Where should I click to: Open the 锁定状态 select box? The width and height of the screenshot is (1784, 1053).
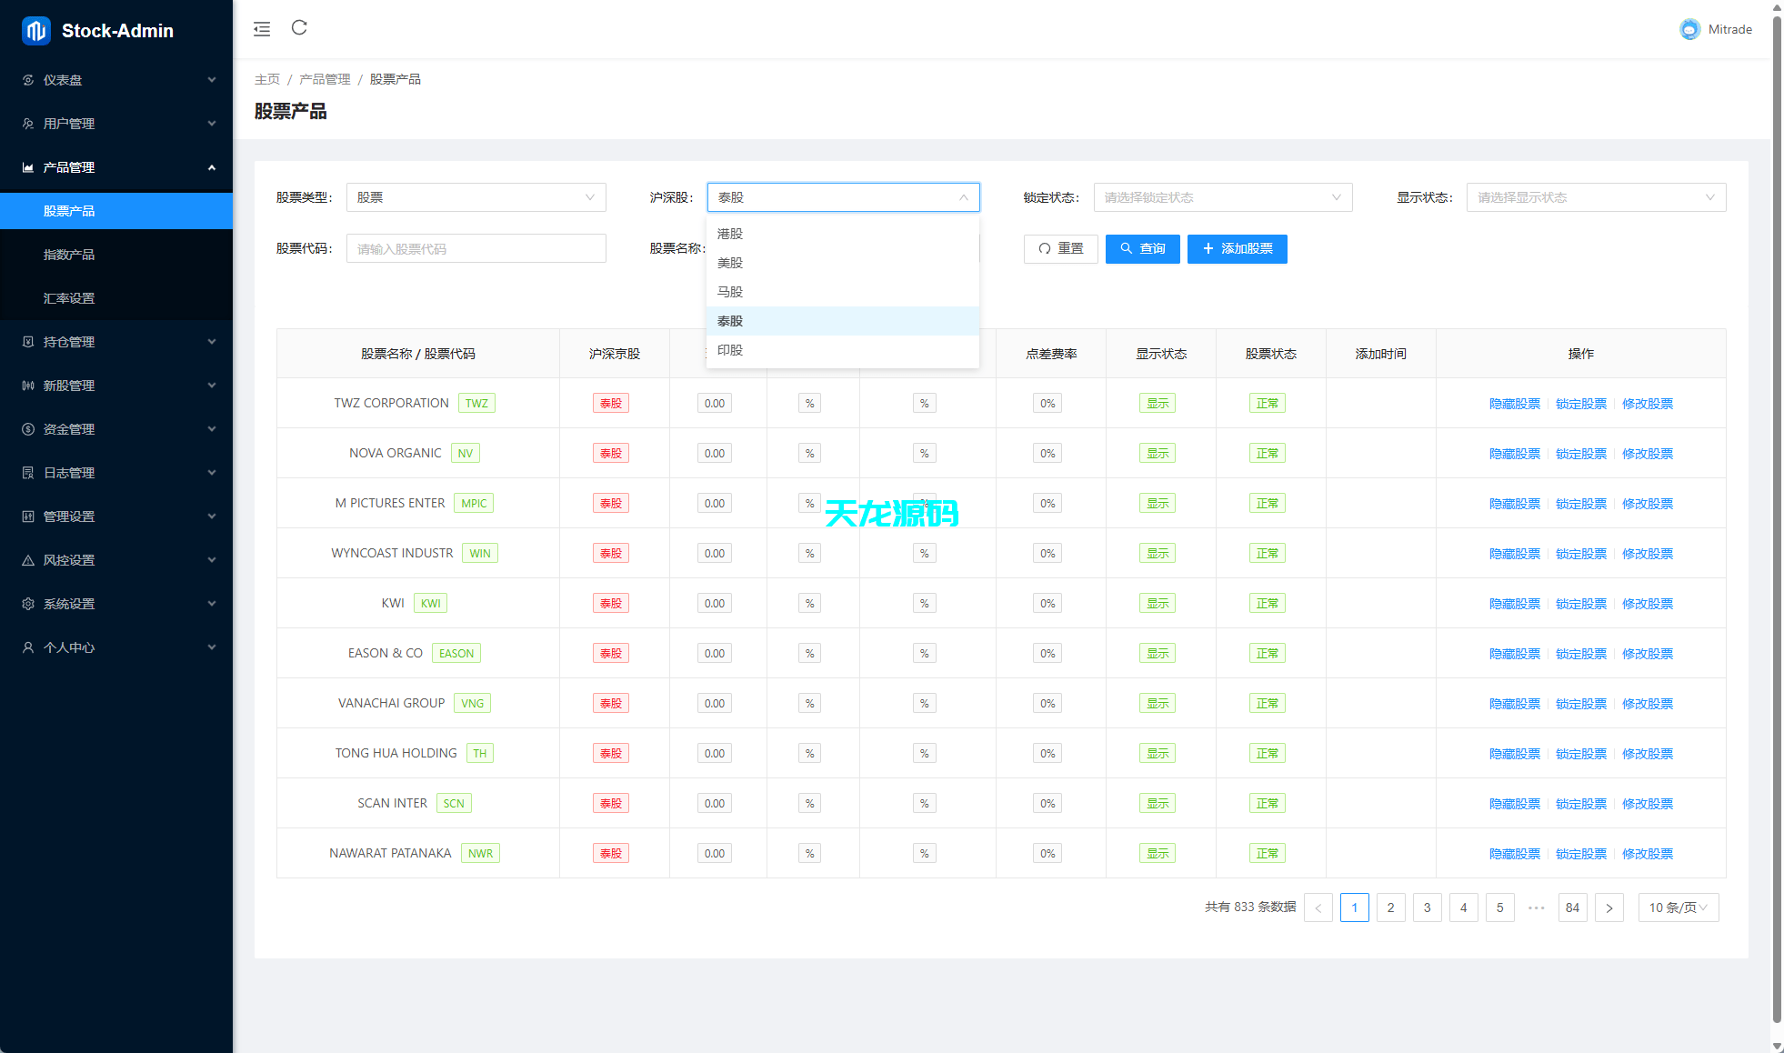point(1222,197)
